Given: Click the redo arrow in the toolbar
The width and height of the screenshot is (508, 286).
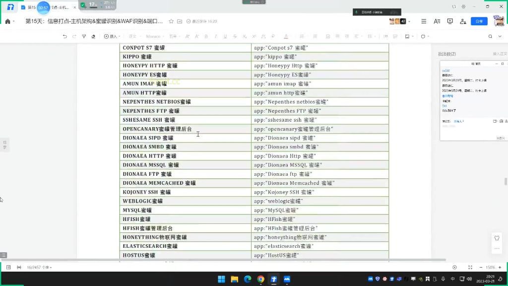Looking at the screenshot, I should (74, 36).
